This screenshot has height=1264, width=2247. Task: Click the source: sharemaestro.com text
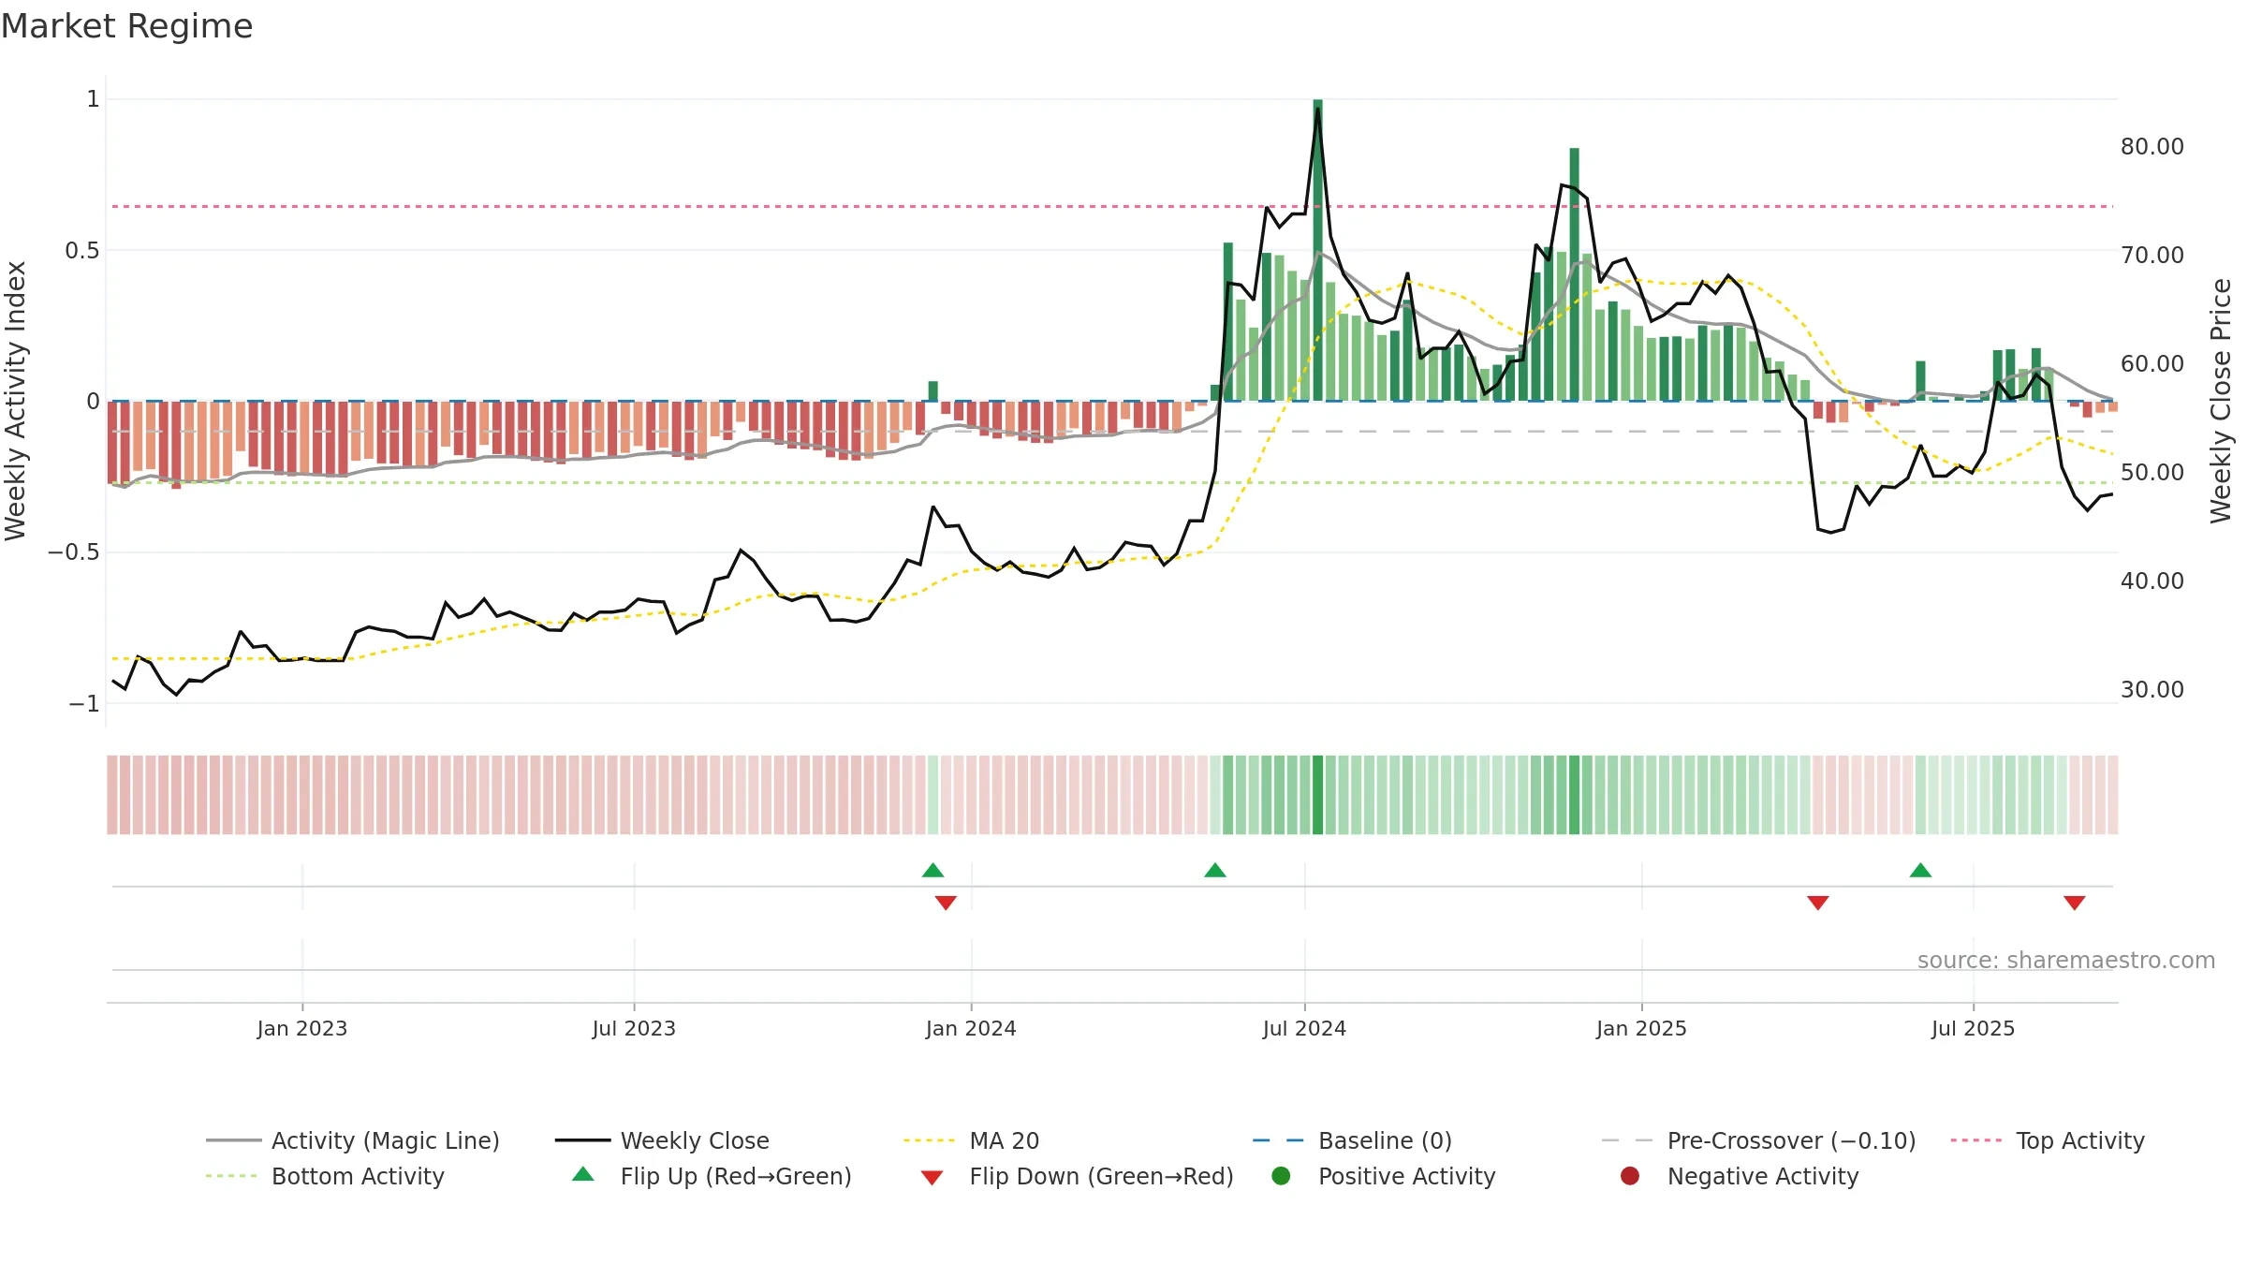(x=2066, y=960)
